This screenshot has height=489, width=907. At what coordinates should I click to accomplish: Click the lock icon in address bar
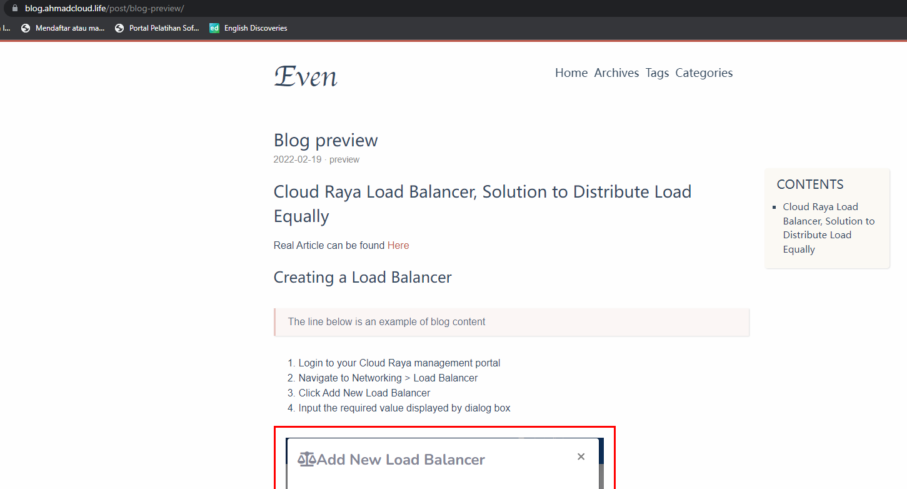[16, 9]
